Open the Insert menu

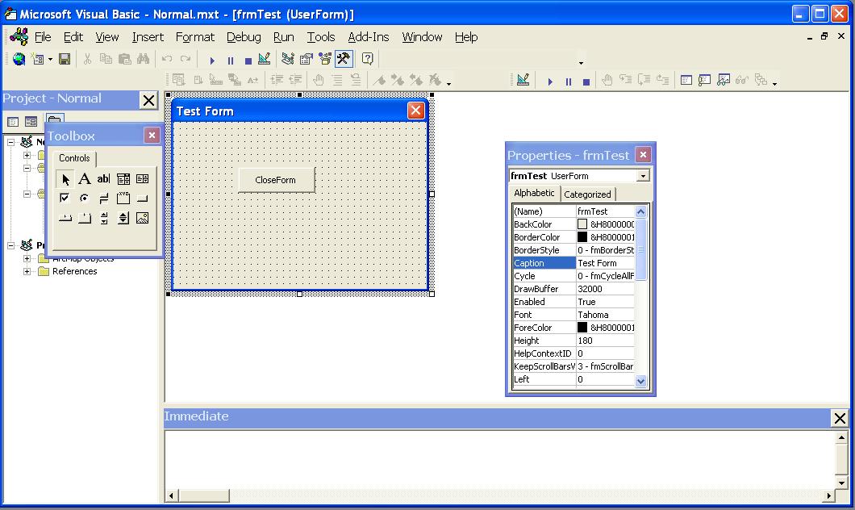(x=148, y=37)
